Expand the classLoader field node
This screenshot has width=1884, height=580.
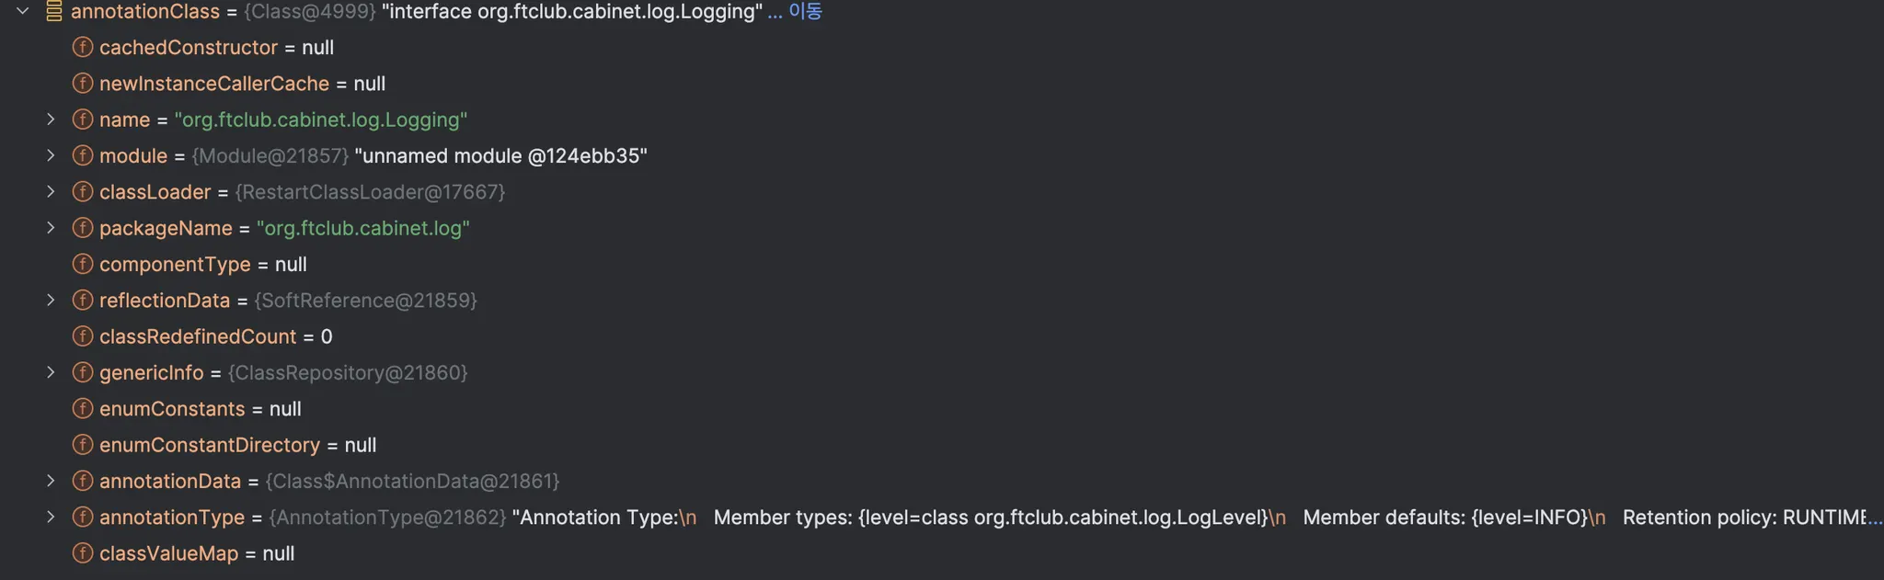[x=51, y=191]
